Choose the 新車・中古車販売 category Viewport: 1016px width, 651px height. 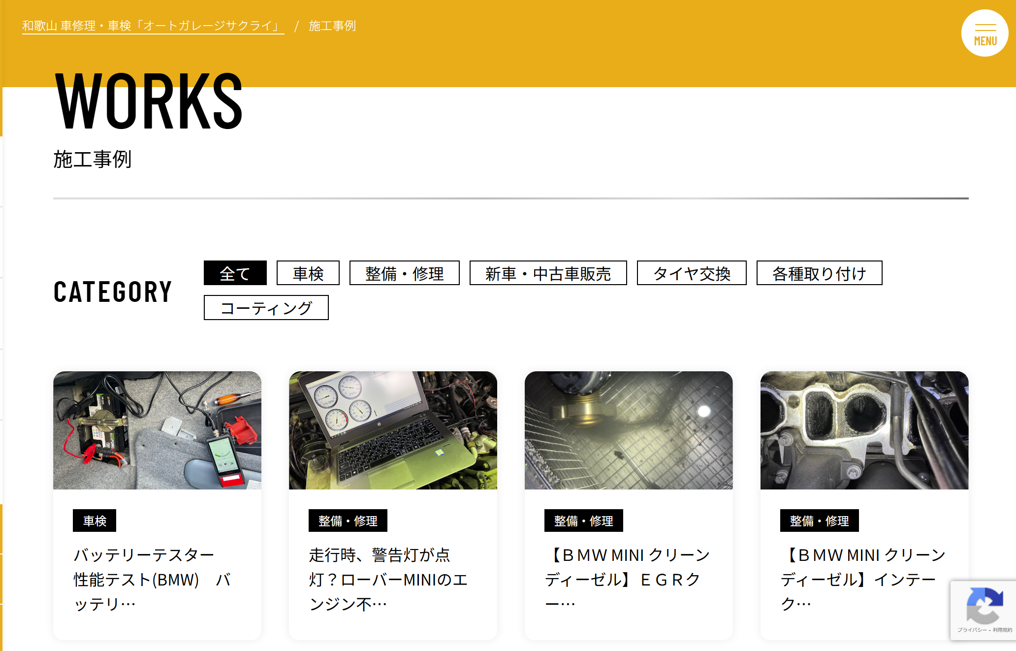click(x=548, y=273)
